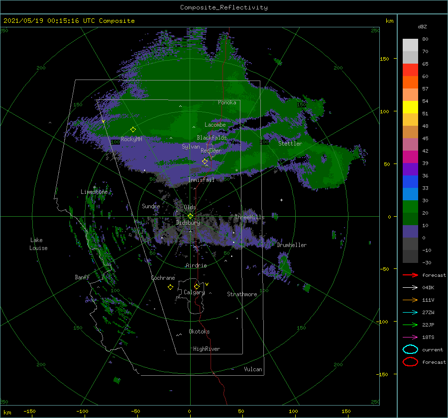Click the Sylvan label
This screenshot has height=418, width=448.
click(x=191, y=147)
